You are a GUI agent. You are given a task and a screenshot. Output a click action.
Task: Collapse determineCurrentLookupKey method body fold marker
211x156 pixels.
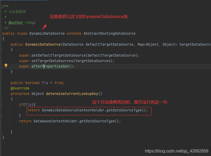(1, 99)
